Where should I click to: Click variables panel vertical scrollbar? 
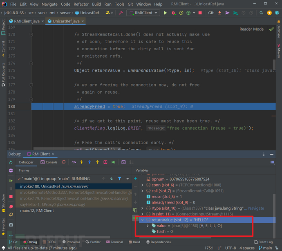[x=274, y=216]
